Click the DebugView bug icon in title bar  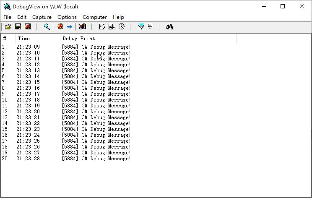click(x=7, y=7)
